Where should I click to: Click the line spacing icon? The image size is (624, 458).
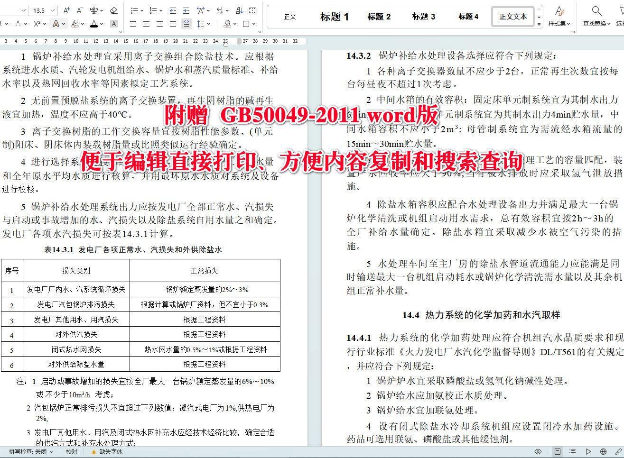pos(200,24)
